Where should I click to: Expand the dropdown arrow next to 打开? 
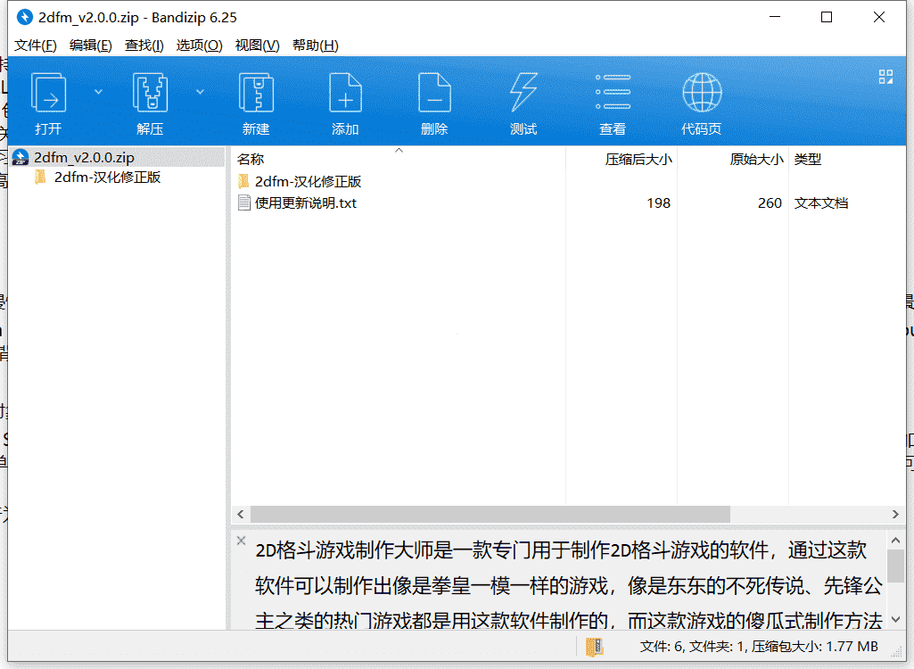(98, 92)
